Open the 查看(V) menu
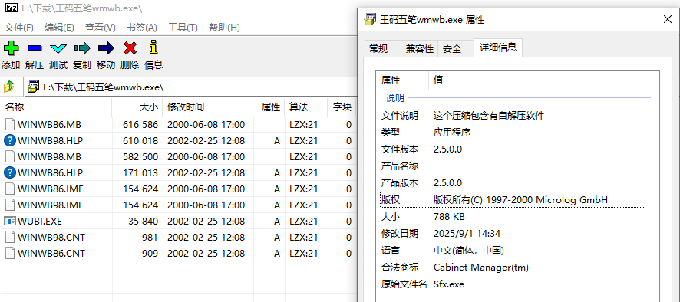The height and width of the screenshot is (302, 680). click(101, 28)
